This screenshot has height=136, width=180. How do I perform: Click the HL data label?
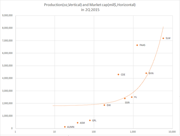[135, 97]
